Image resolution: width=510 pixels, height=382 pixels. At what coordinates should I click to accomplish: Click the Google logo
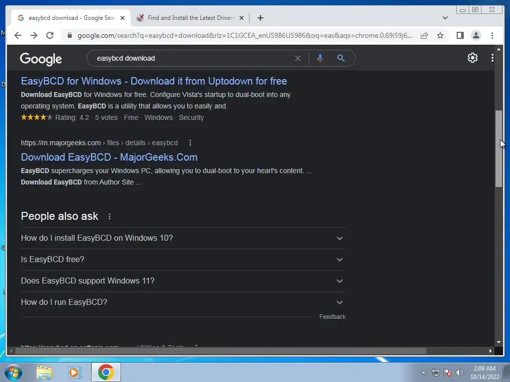[41, 59]
